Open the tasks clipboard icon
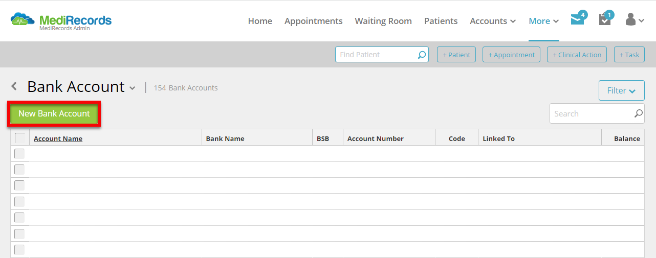 point(605,20)
